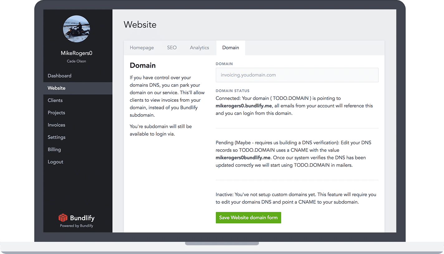Click the Bundlify red box logo icon
This screenshot has height=254, width=444.
(63, 217)
